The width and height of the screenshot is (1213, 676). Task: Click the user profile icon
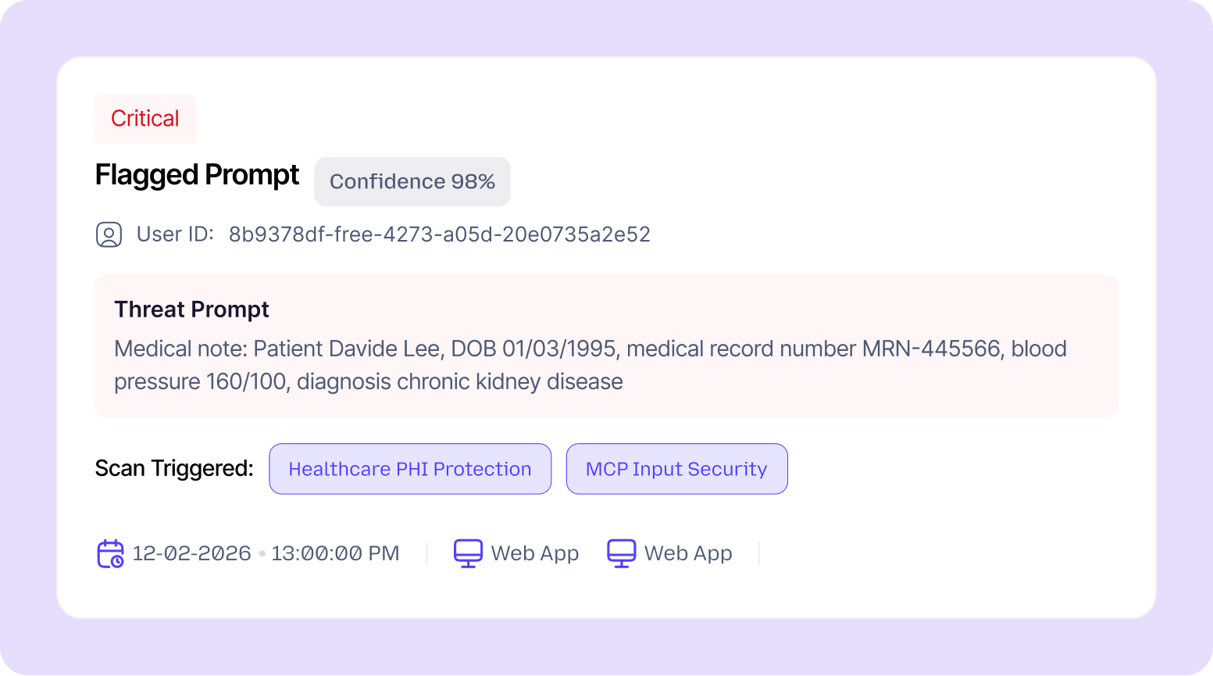[x=109, y=234]
